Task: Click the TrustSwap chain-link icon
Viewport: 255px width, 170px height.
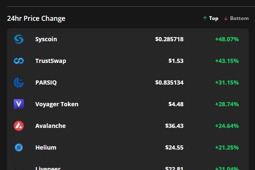Action: (x=19, y=61)
